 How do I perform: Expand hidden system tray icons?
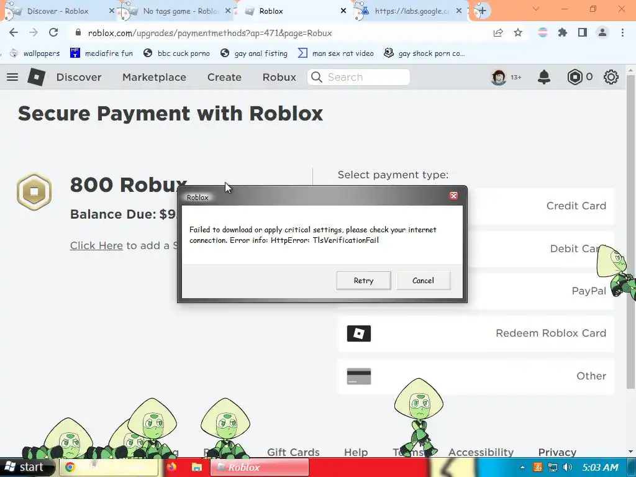[x=522, y=467]
